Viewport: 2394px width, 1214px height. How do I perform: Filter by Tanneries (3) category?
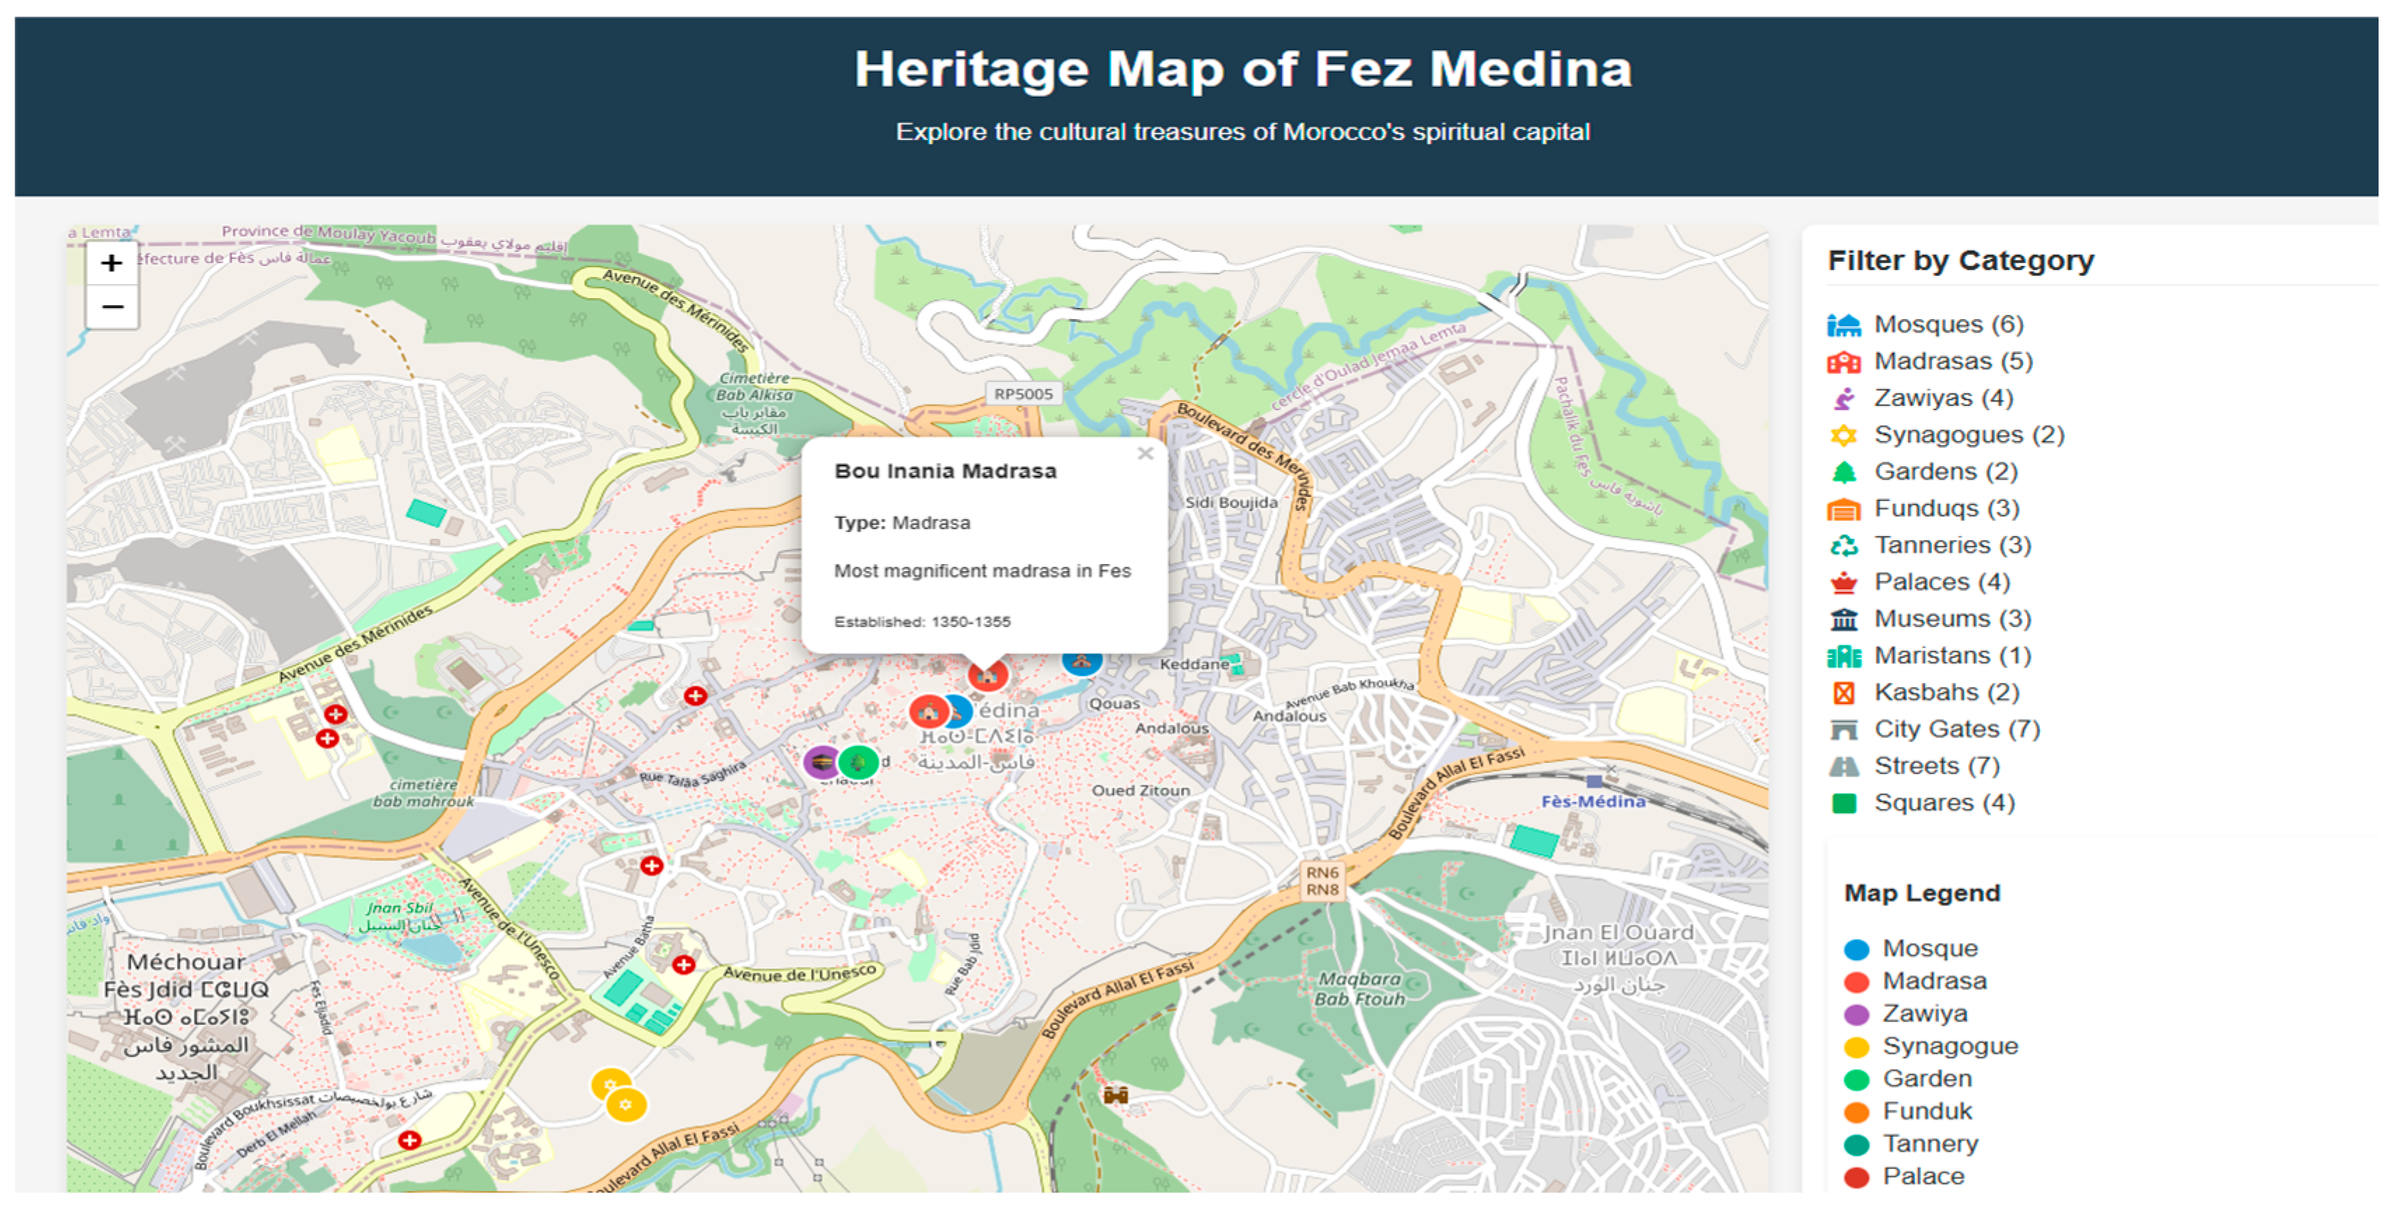pyautogui.click(x=1952, y=545)
